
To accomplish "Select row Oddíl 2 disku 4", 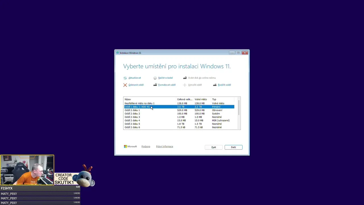I will pyautogui.click(x=179, y=120).
